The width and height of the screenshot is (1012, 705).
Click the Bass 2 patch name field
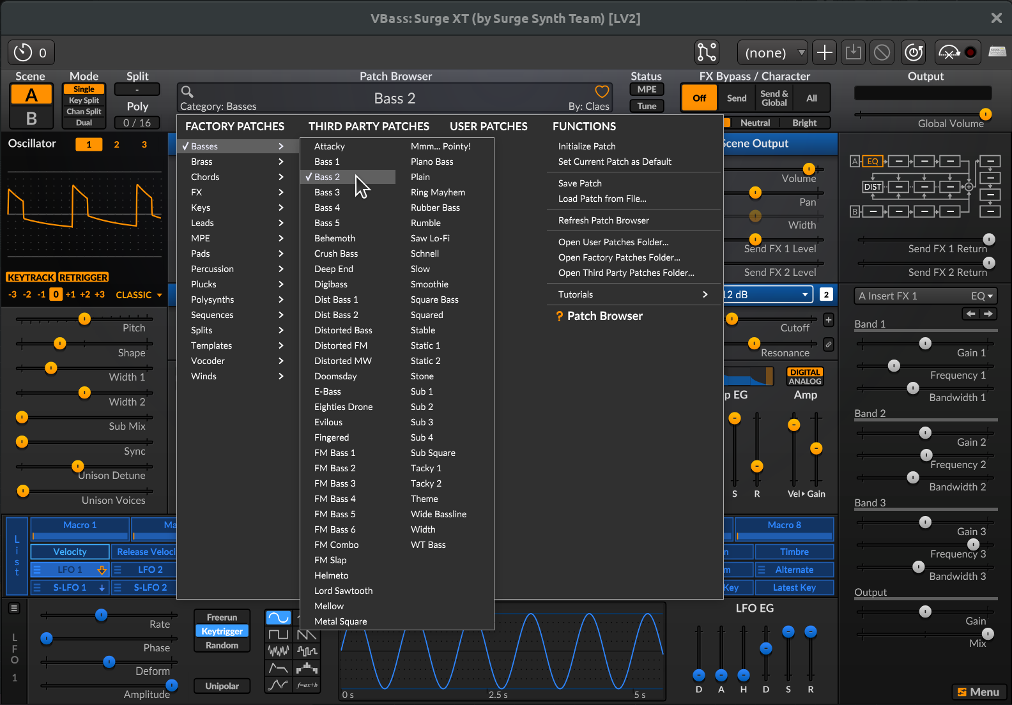point(394,98)
